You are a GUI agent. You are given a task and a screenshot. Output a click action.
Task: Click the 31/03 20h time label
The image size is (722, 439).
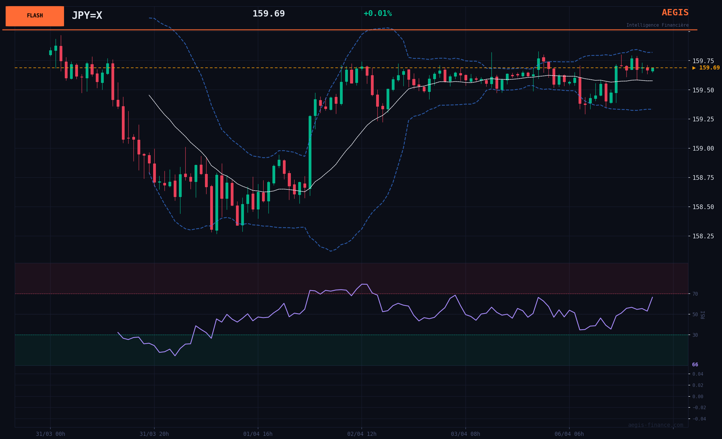pyautogui.click(x=154, y=434)
